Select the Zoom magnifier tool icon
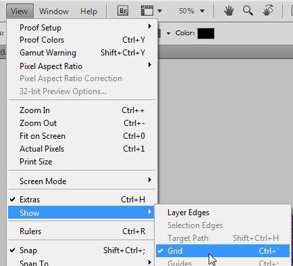 [248, 11]
